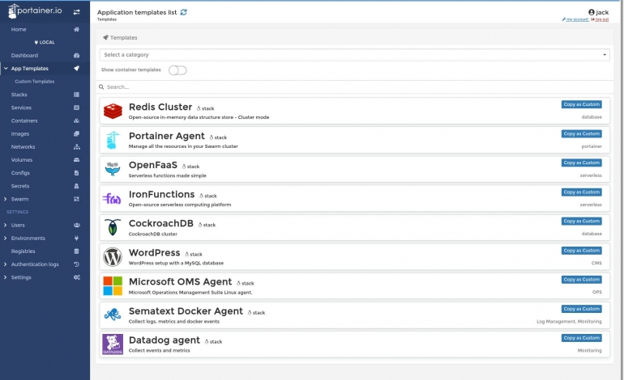Copy Portainer Agent as Custom

point(581,134)
